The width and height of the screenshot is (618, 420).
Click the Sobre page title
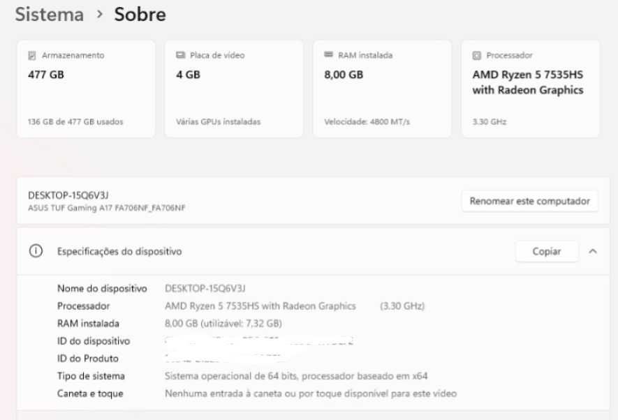tap(140, 15)
